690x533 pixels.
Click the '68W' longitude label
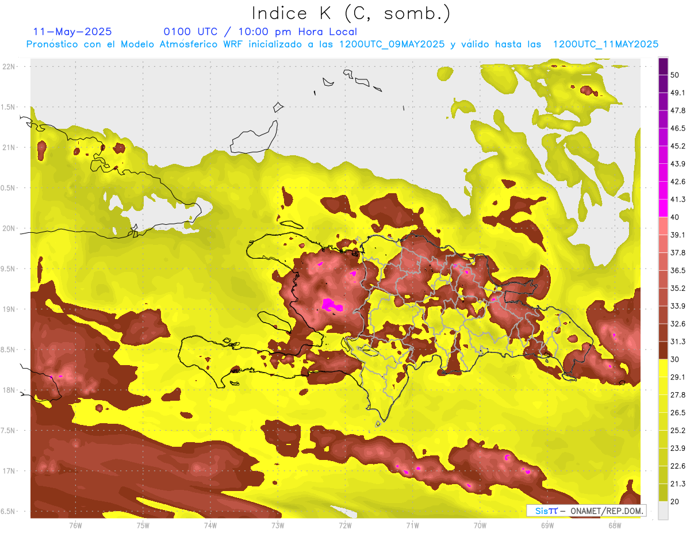(x=615, y=525)
